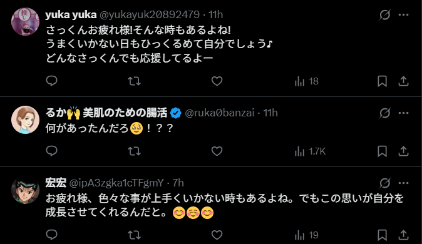Open るか's profile avatar
This screenshot has width=422, height=244.
[25, 119]
